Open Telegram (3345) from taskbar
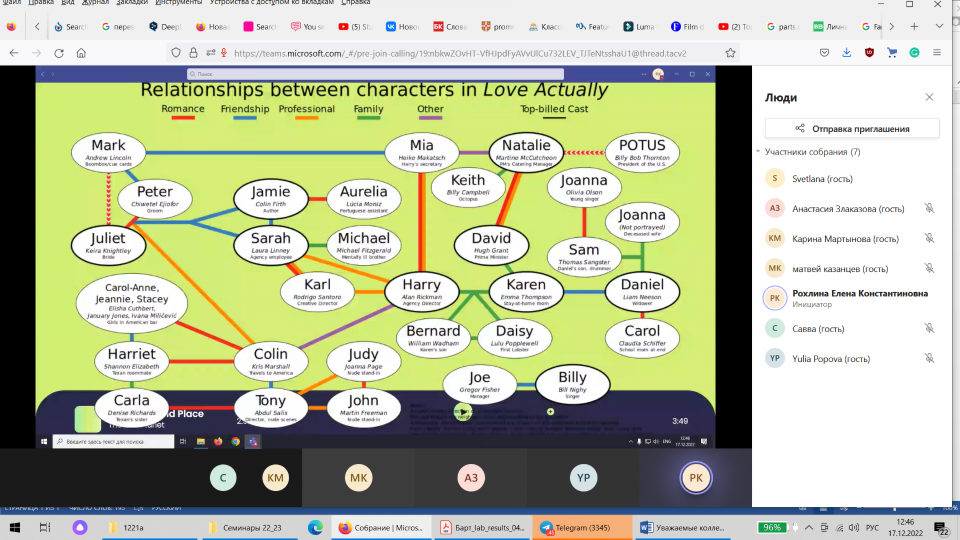Screen dimensions: 960x540 581,528
